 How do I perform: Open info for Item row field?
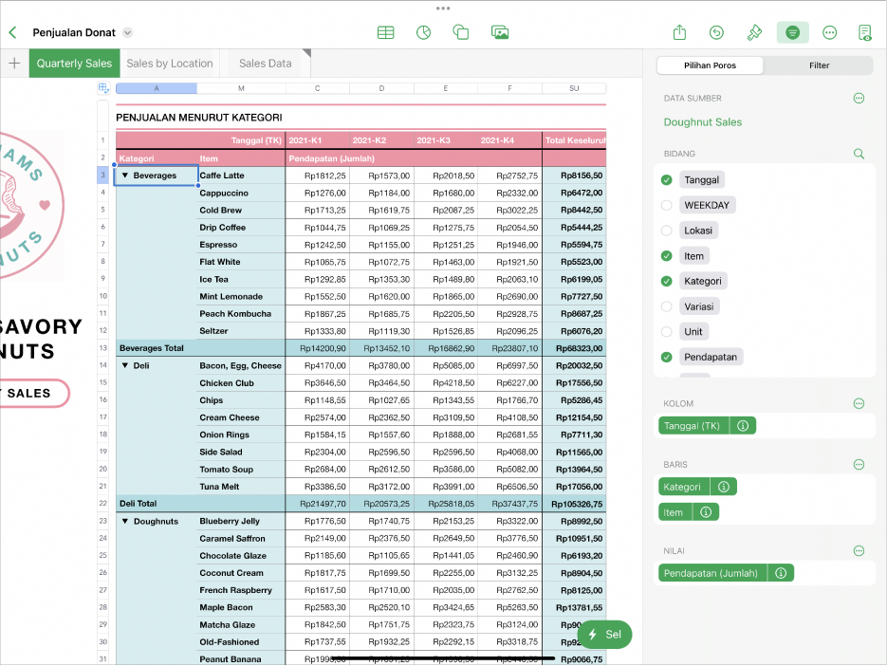pos(706,512)
